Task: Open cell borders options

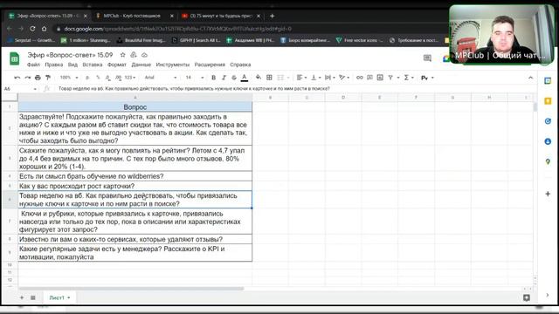Action: [269, 78]
